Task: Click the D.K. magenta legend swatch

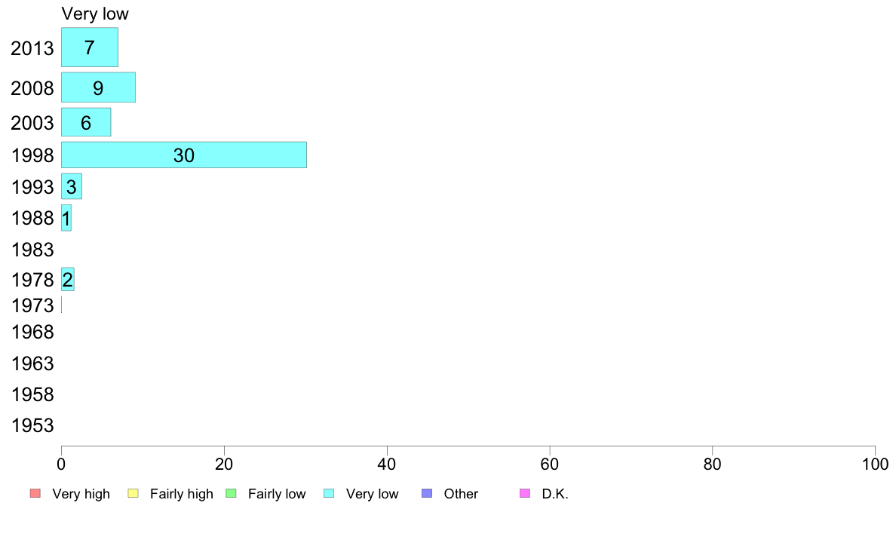Action: (525, 493)
